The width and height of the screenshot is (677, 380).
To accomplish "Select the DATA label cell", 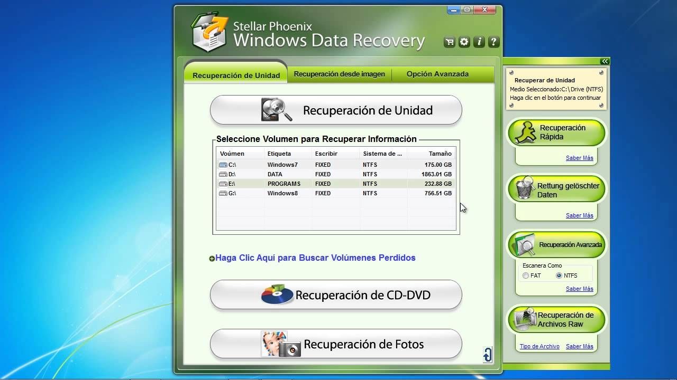I will [275, 174].
